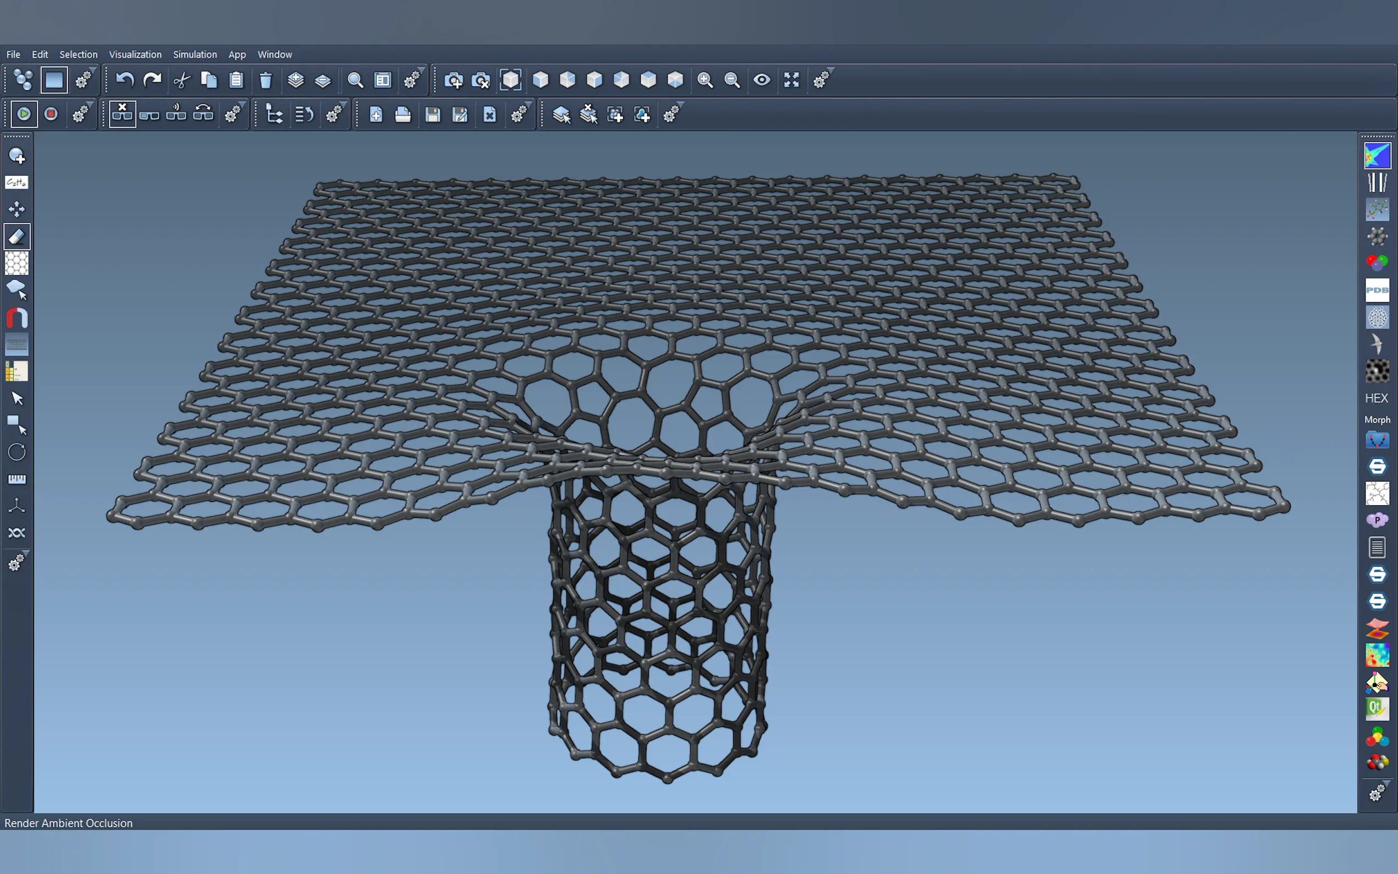Toggle the eye visibility icon

pyautogui.click(x=762, y=80)
